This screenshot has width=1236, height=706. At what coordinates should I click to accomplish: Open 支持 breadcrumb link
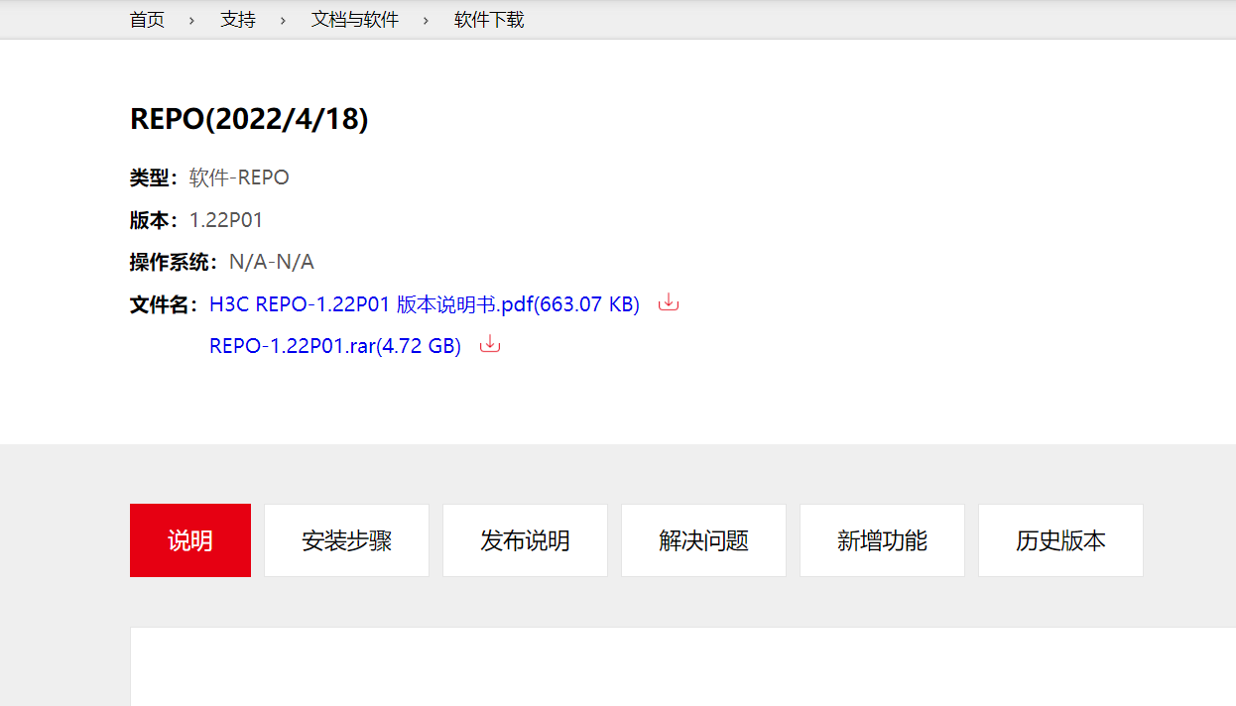click(x=238, y=20)
